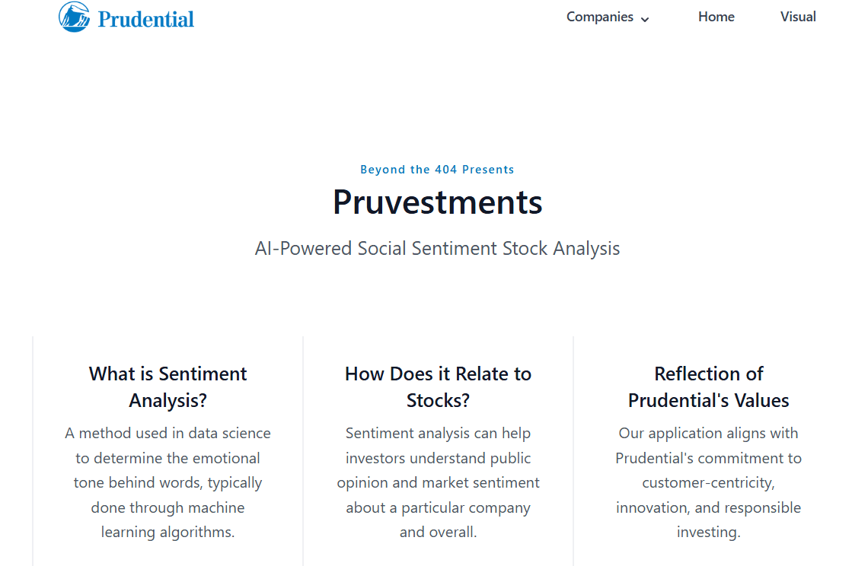Select the Prudential brand logo
852x566 pixels.
tap(126, 17)
